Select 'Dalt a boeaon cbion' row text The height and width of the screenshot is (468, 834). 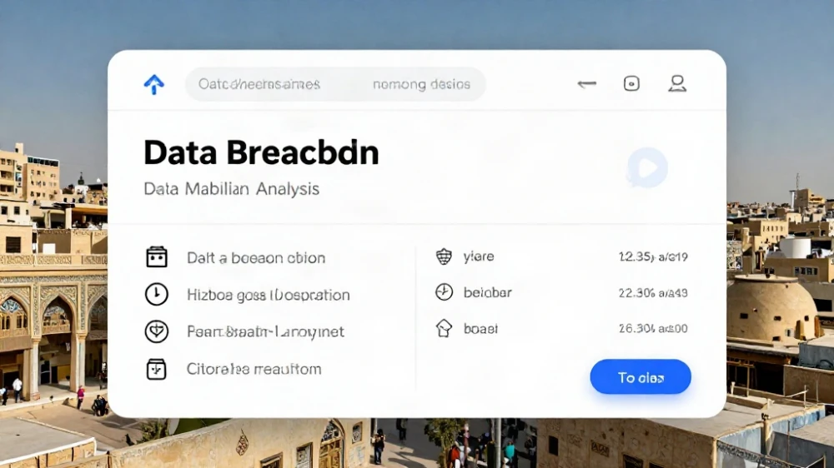[256, 257]
